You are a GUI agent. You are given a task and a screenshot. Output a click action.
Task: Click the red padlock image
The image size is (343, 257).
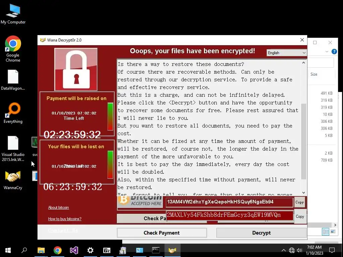coord(76,69)
